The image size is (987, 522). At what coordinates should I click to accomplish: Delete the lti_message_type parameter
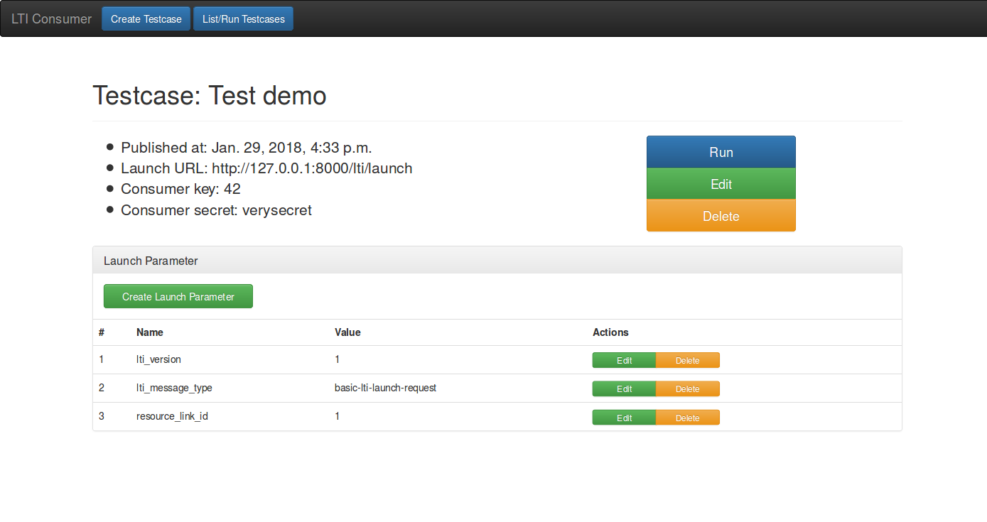tap(688, 388)
